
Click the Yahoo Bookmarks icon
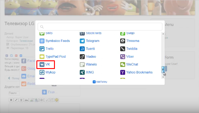tap(123, 72)
